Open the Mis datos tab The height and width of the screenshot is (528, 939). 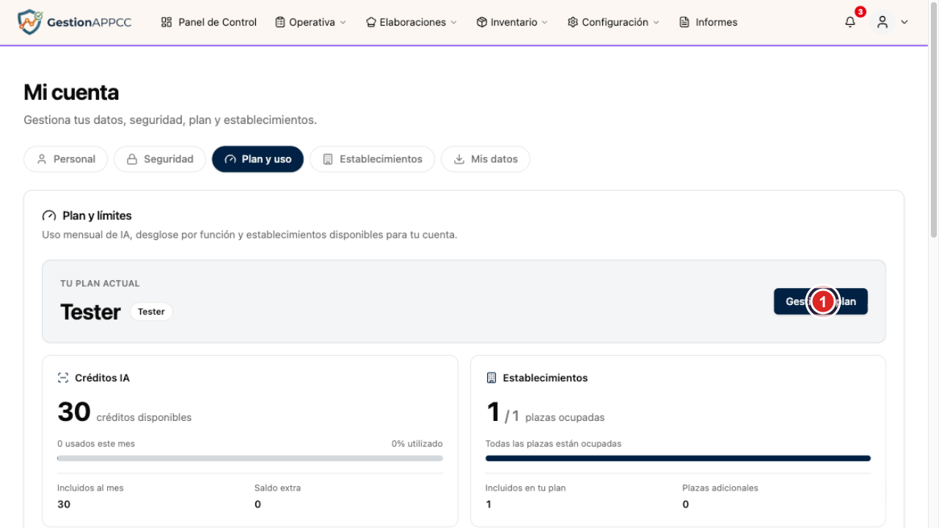click(x=486, y=159)
